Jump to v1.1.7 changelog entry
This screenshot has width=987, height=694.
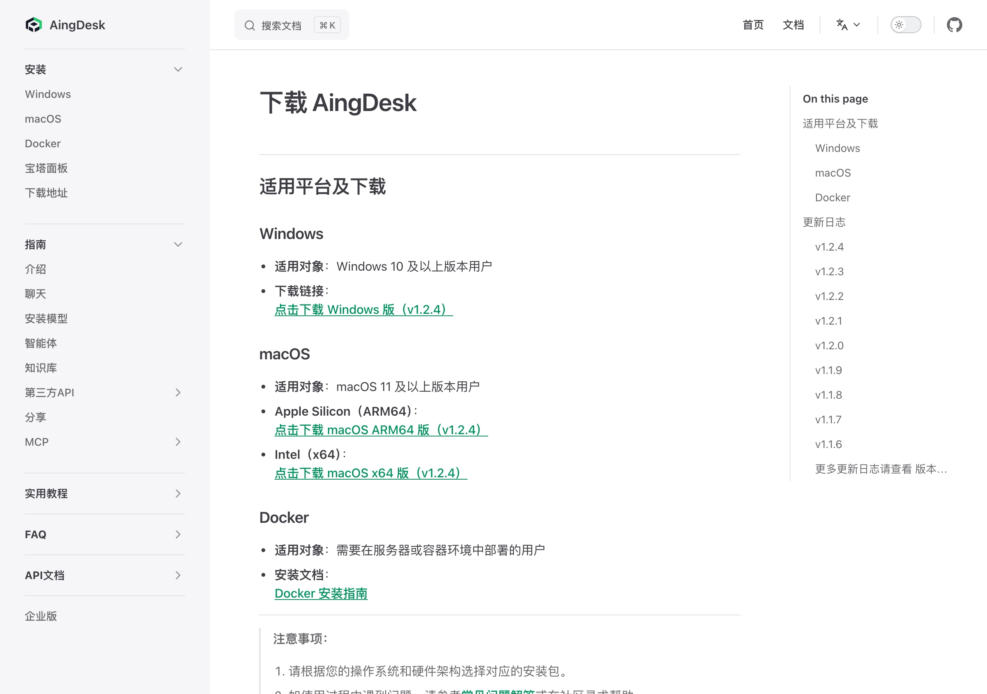[x=828, y=419]
